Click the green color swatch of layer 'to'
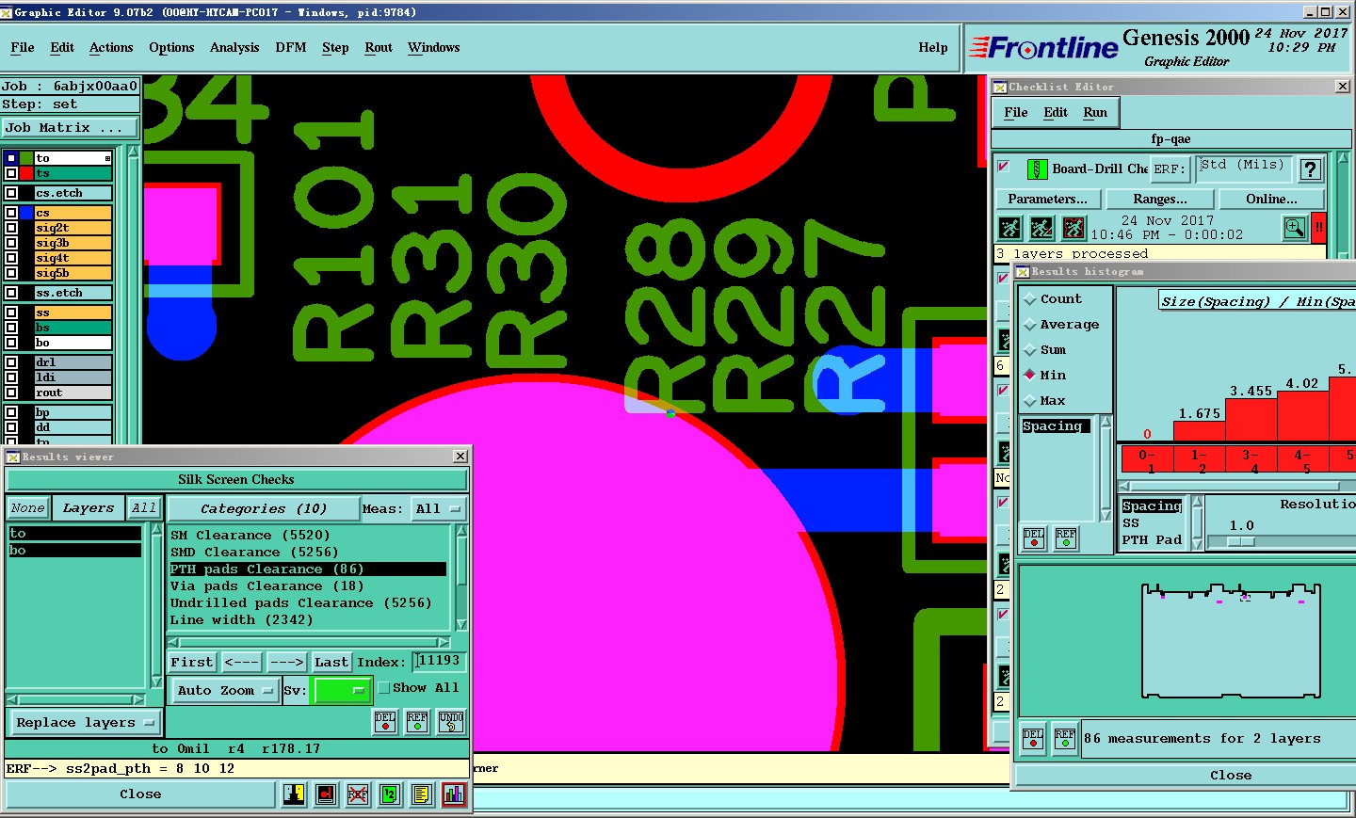Viewport: 1356px width, 818px height. point(26,158)
